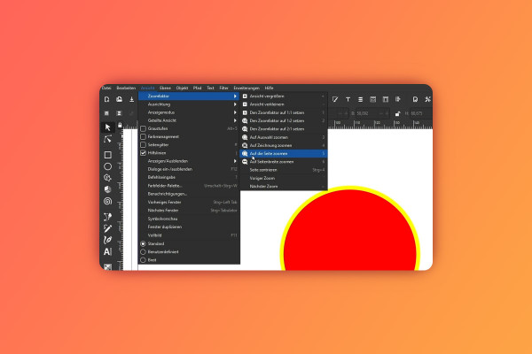532x354 pixels.
Task: Choose Seite zentrieren
Action: 284,170
